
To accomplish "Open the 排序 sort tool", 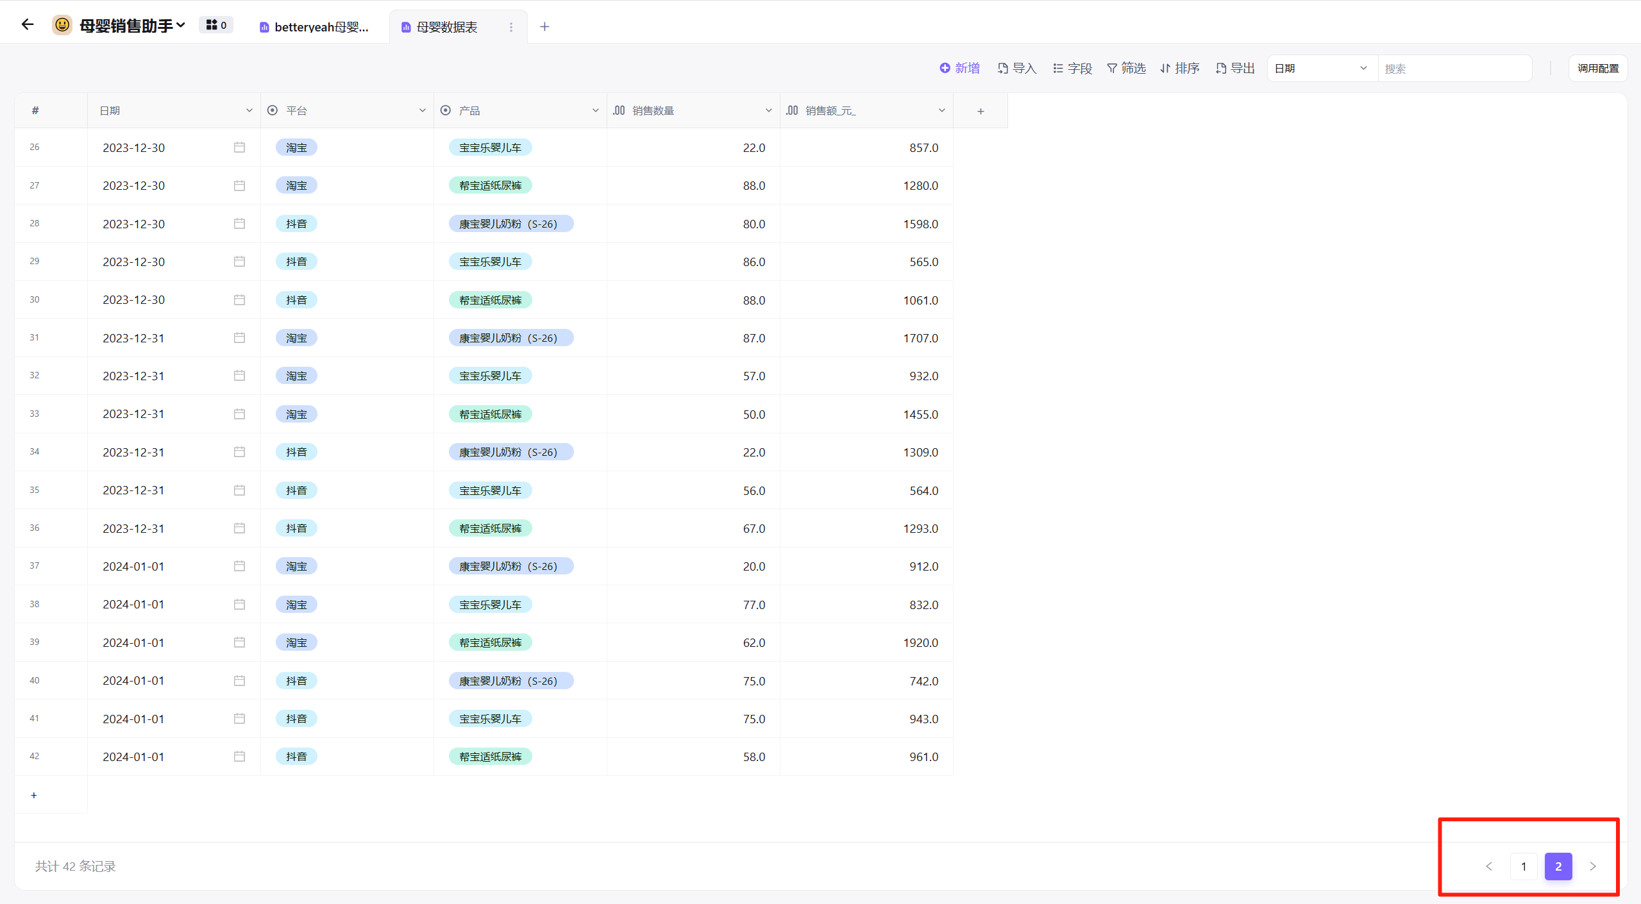I will [x=1179, y=68].
